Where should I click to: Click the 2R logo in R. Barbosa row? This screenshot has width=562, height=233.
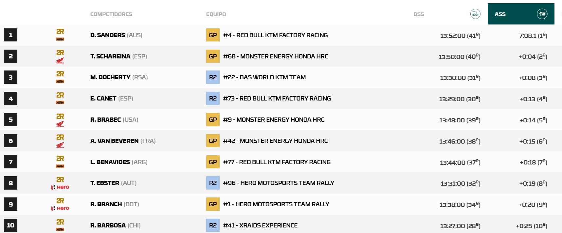[60, 222]
